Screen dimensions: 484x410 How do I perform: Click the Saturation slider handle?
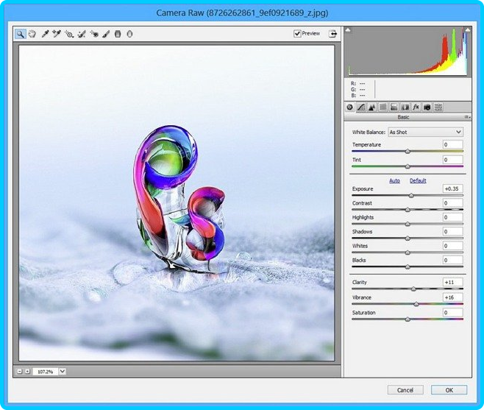click(x=408, y=319)
